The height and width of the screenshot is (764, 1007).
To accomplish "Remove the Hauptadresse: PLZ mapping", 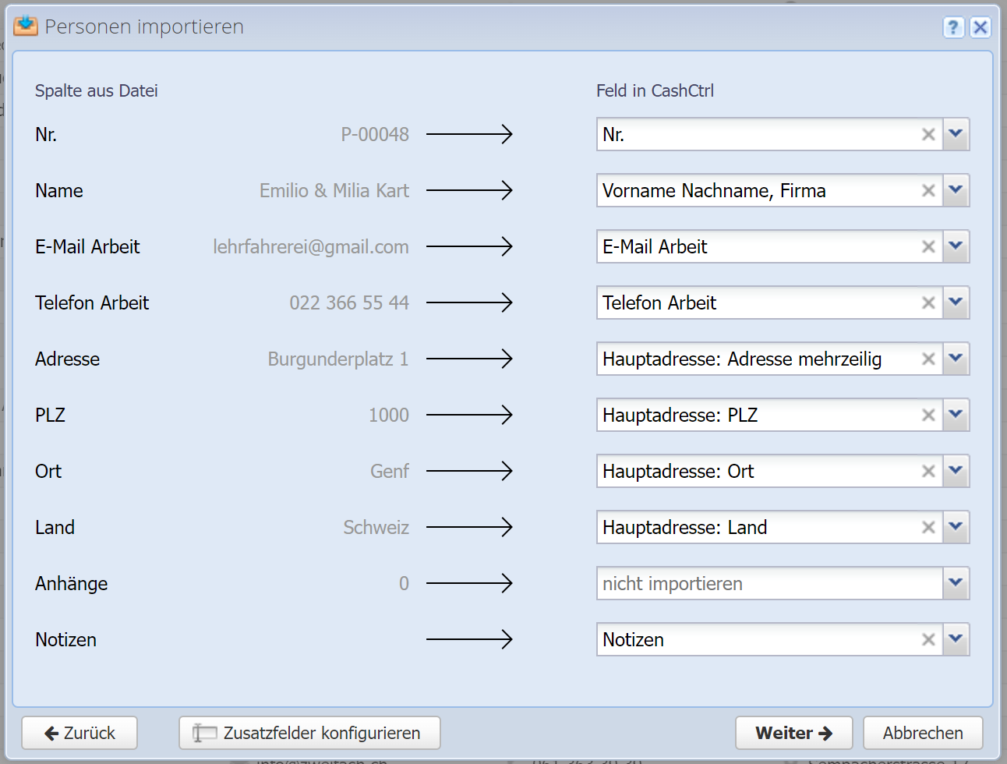I will point(927,416).
